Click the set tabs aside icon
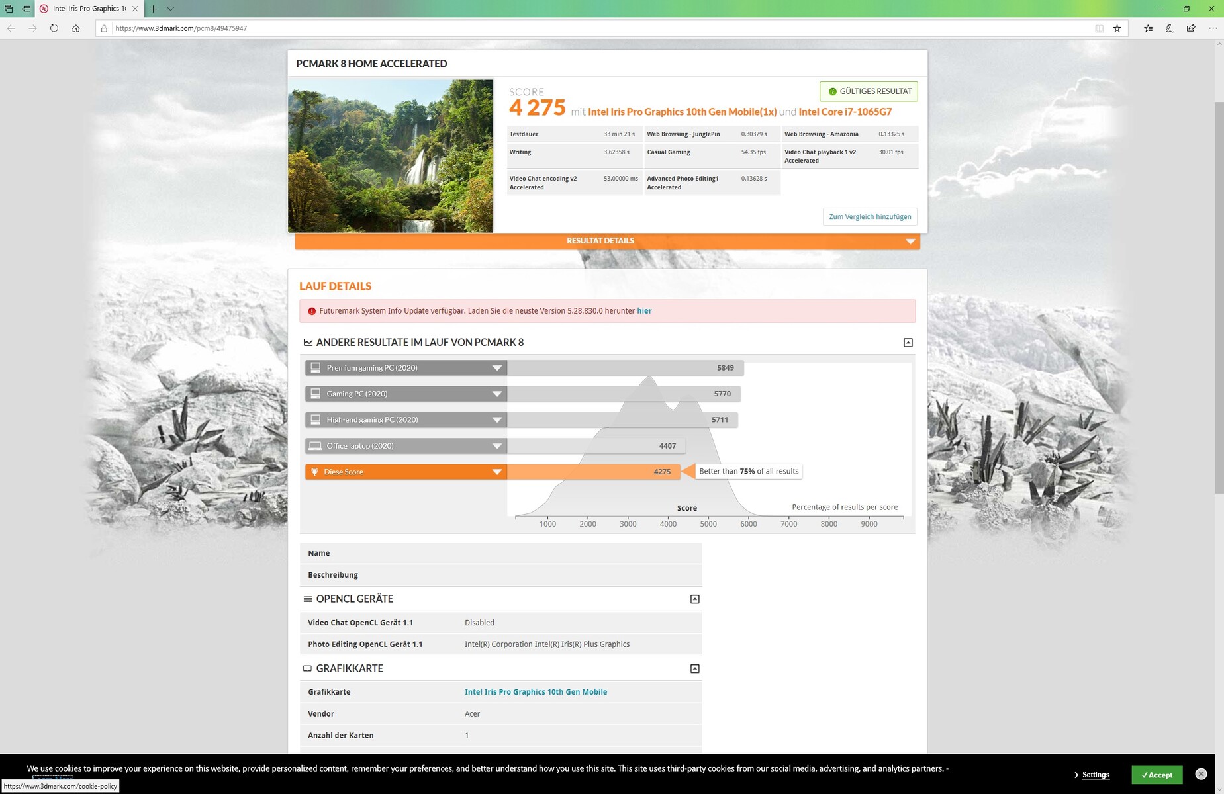The image size is (1224, 794). coord(26,9)
